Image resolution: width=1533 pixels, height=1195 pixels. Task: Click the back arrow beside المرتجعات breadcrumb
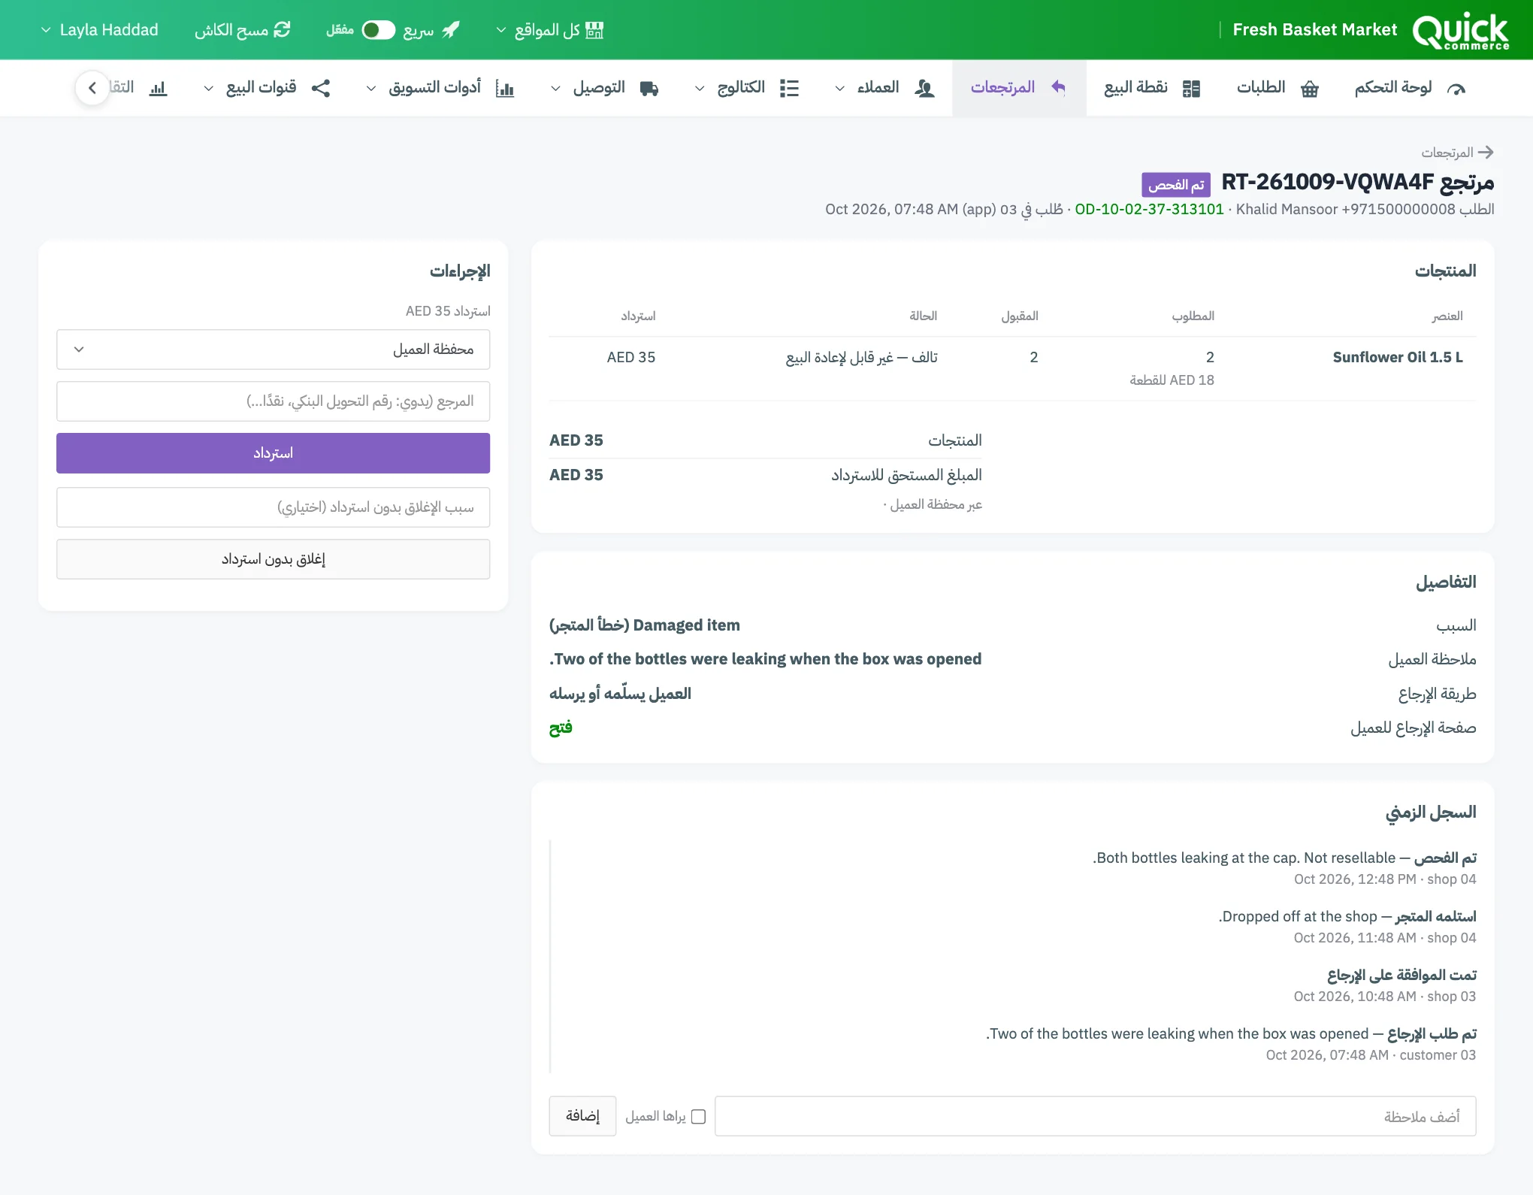click(x=1486, y=153)
